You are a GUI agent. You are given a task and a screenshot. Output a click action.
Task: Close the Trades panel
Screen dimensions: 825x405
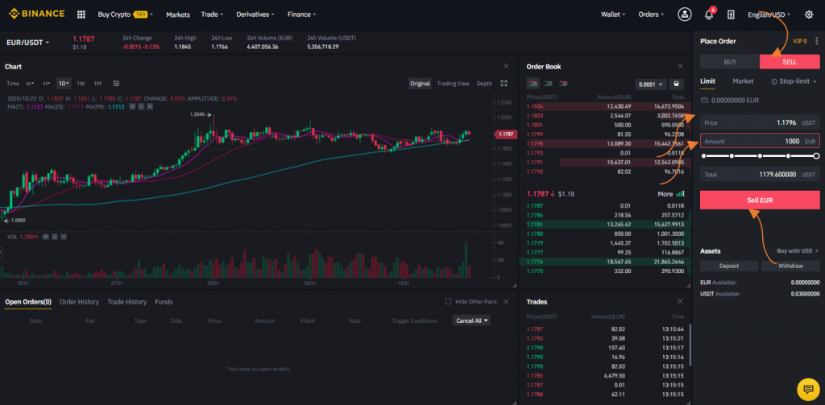pos(680,301)
